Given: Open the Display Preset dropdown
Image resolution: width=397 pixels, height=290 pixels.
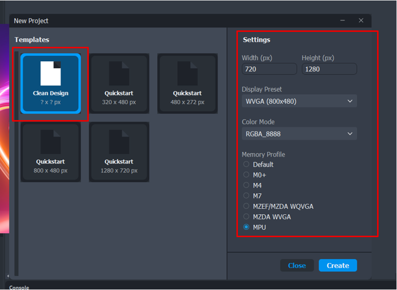Looking at the screenshot, I should click(299, 101).
